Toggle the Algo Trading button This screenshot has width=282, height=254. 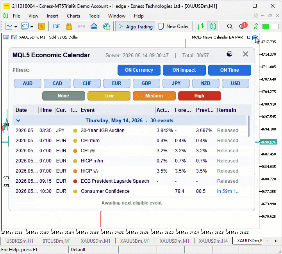(x=135, y=26)
